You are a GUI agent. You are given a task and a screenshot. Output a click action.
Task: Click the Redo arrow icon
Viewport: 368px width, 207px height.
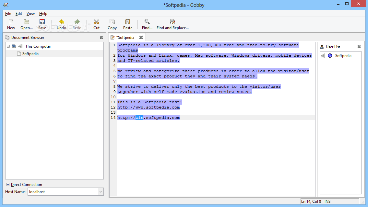(x=77, y=22)
